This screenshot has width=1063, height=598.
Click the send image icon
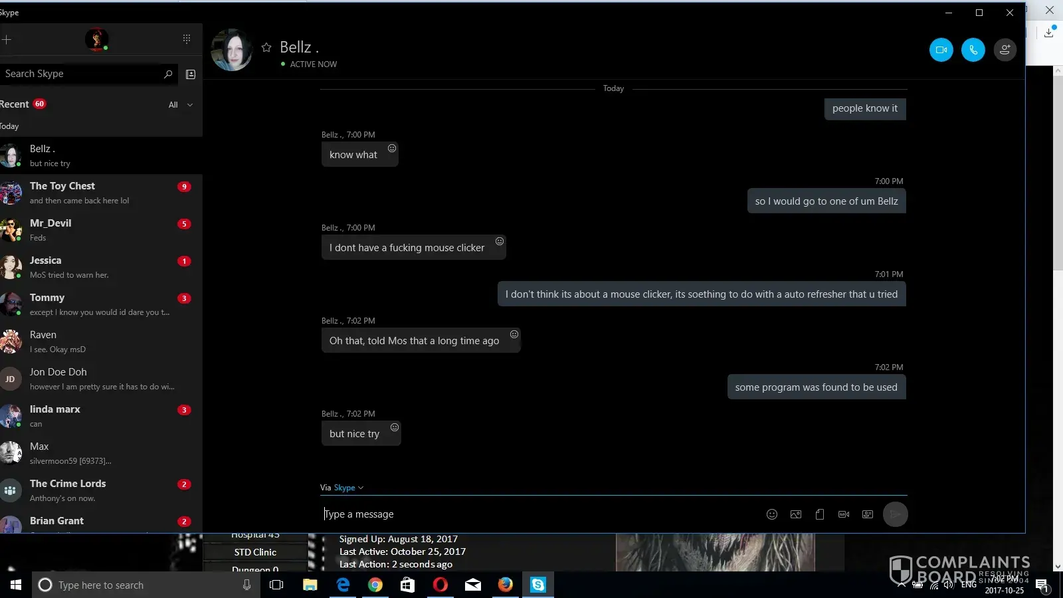(795, 514)
